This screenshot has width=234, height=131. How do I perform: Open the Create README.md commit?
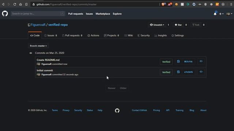(x=48, y=60)
